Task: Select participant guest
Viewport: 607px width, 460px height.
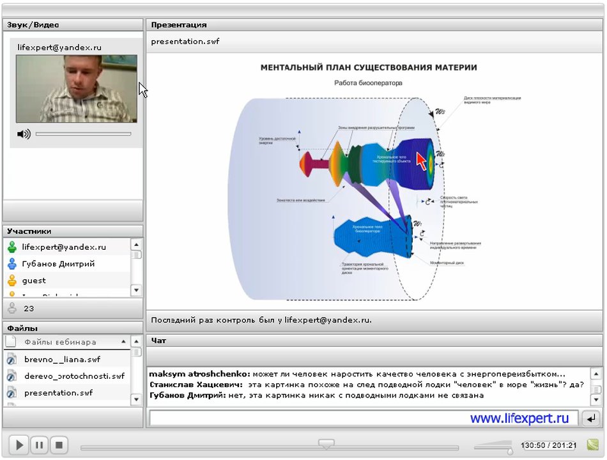Action: (x=67, y=280)
